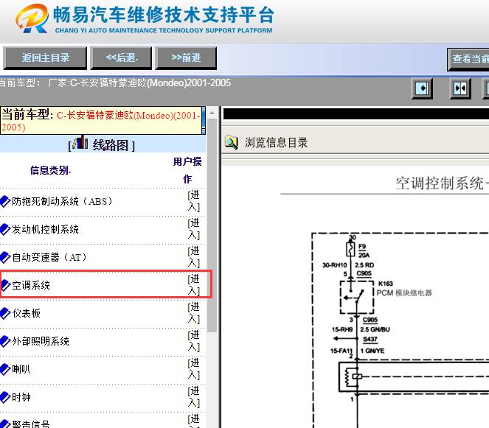Viewport: 489px width, 428px height.
Task: Click the single-pane layout icon
Action: pyautogui.click(x=422, y=88)
